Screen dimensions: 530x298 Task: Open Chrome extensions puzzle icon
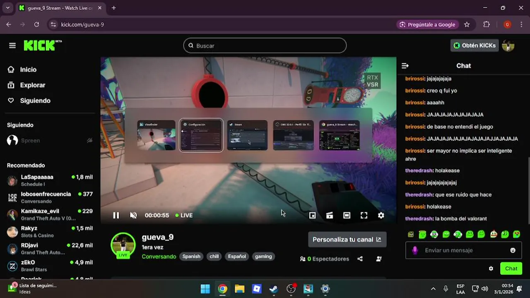pyautogui.click(x=487, y=24)
